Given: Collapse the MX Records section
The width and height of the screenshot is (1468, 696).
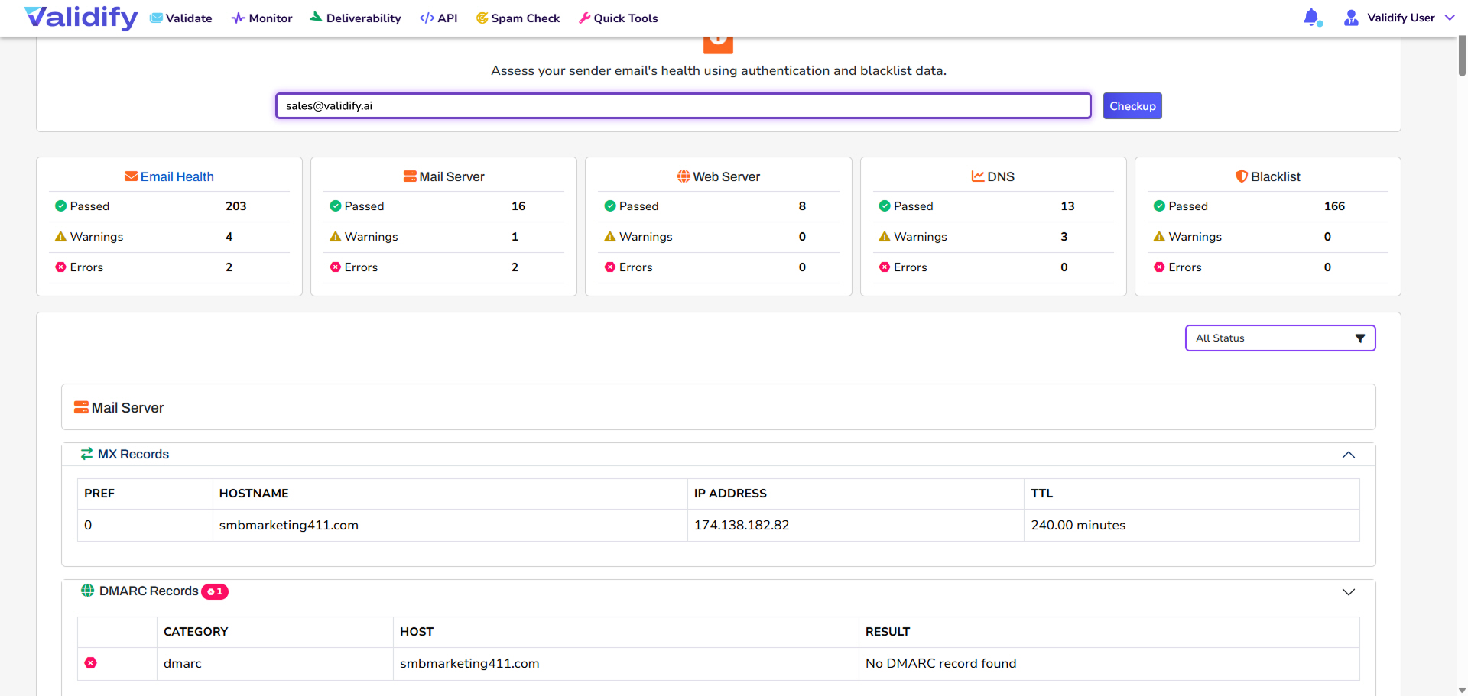Looking at the screenshot, I should tap(1348, 455).
